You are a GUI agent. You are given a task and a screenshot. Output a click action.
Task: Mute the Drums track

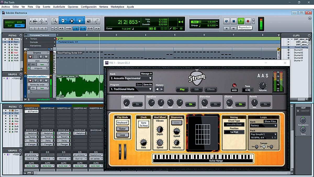(x=46, y=57)
